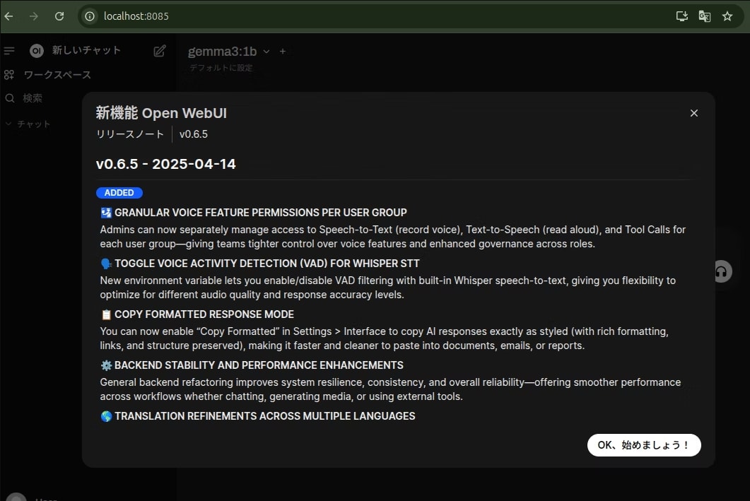Click the workspace grid icon
This screenshot has width=750, height=501.
tap(9, 75)
